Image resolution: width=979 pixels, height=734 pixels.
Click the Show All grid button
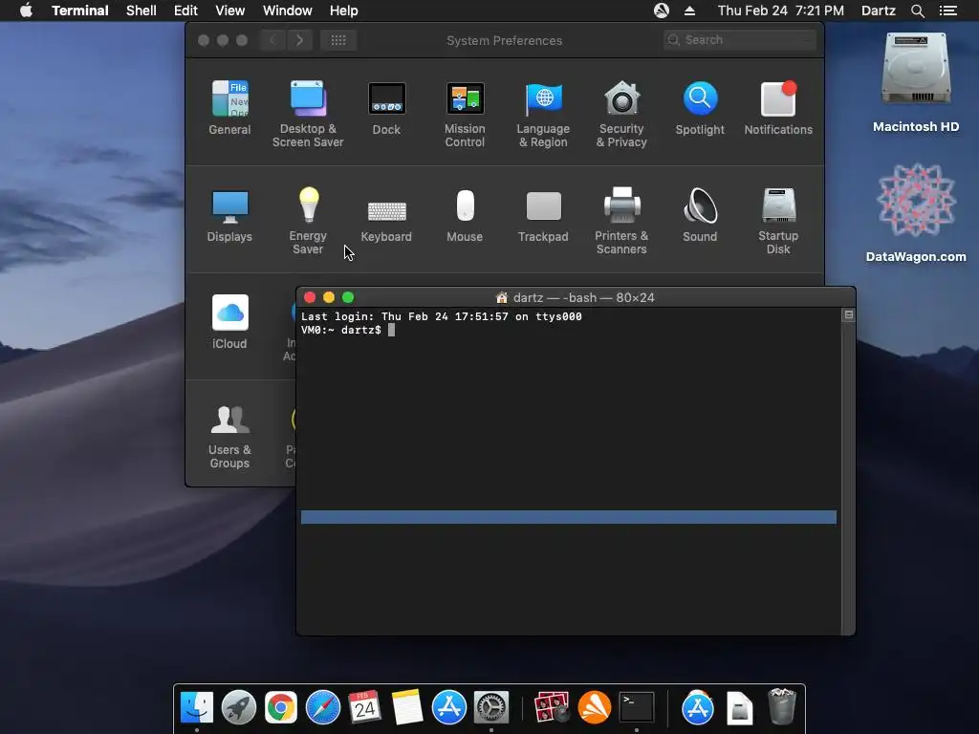coord(338,40)
